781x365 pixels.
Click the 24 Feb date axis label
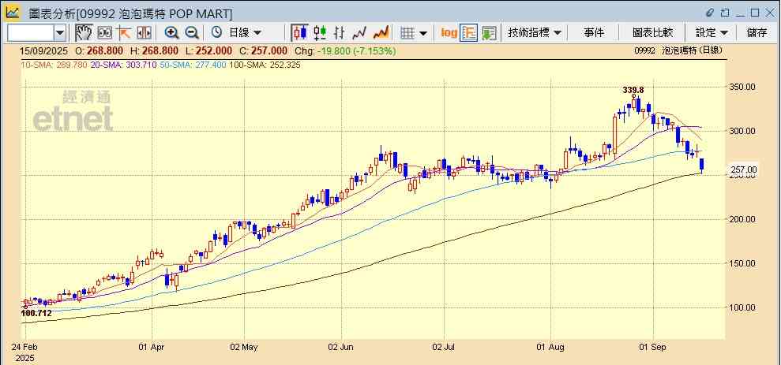[23, 347]
